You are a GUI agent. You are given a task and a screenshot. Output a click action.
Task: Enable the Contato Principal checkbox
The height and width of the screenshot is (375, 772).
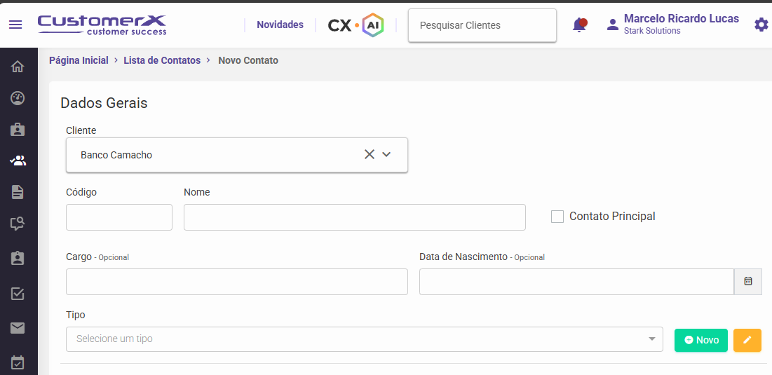click(x=557, y=217)
